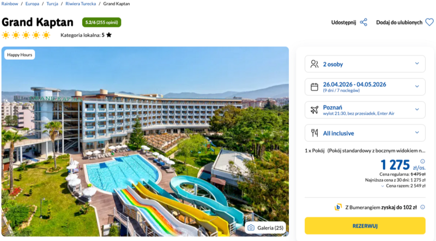Viewport: 436px width, 241px height.
Task: Click the calendar icon in the date field
Action: point(314,87)
